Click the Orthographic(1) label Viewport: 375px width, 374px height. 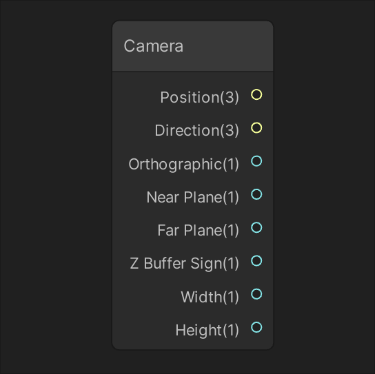point(183,164)
